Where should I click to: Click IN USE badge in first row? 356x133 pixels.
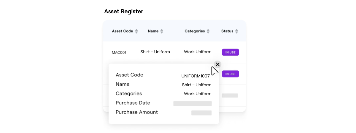231,52
